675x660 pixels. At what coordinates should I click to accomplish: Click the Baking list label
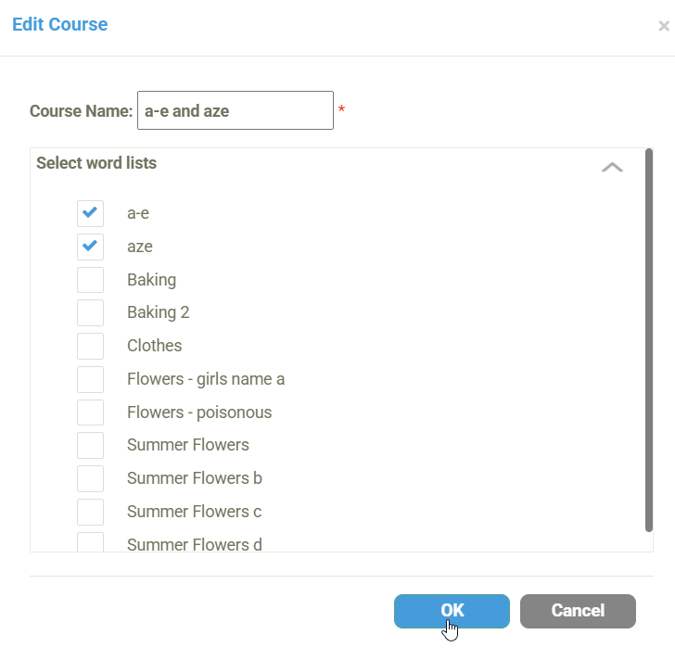click(x=151, y=280)
